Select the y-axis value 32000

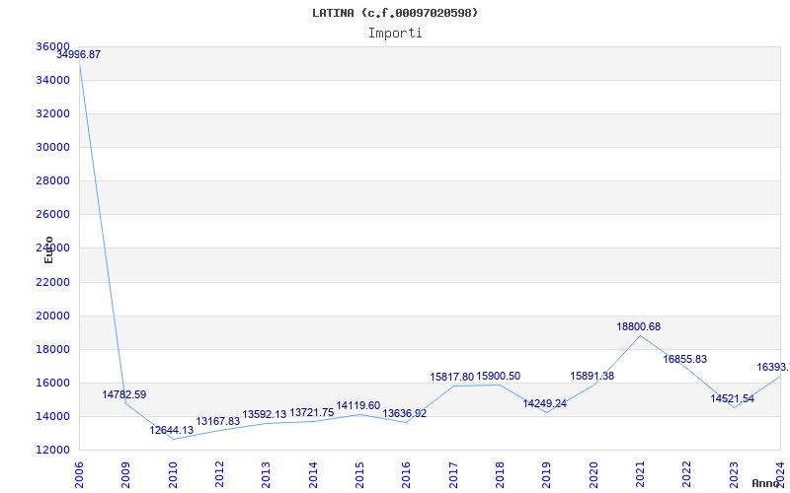click(x=53, y=113)
